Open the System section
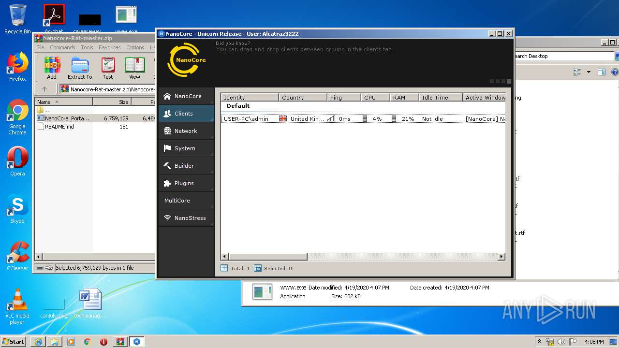Image resolution: width=619 pixels, height=348 pixels. (186, 148)
